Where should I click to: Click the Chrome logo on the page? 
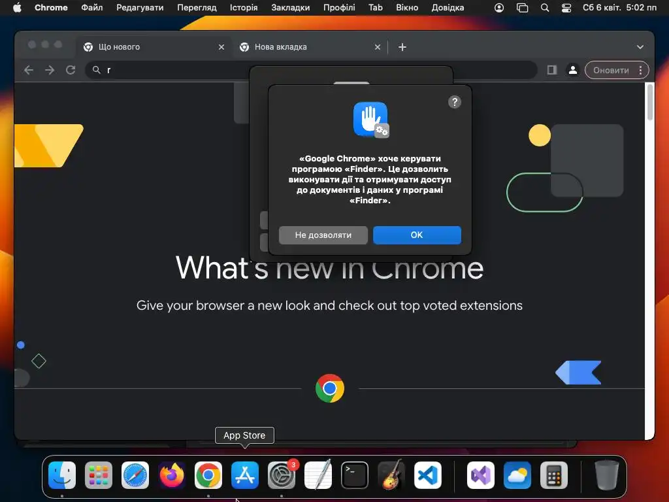coord(330,388)
